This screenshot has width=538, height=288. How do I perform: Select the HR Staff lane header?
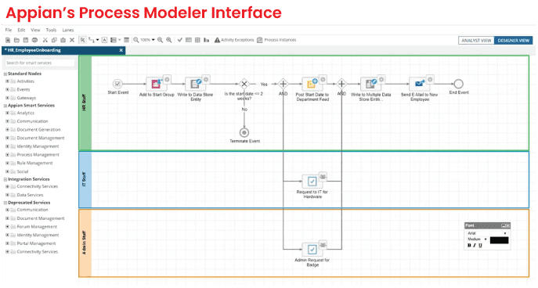(85, 103)
